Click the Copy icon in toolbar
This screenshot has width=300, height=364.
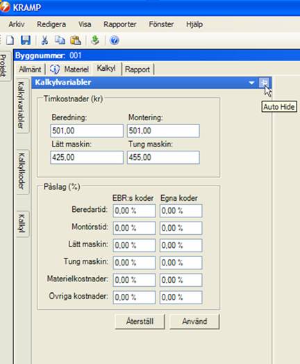point(60,40)
